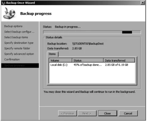The image size is (147, 122).
Task: Select the Select backup configur... step
Action: [19, 32]
